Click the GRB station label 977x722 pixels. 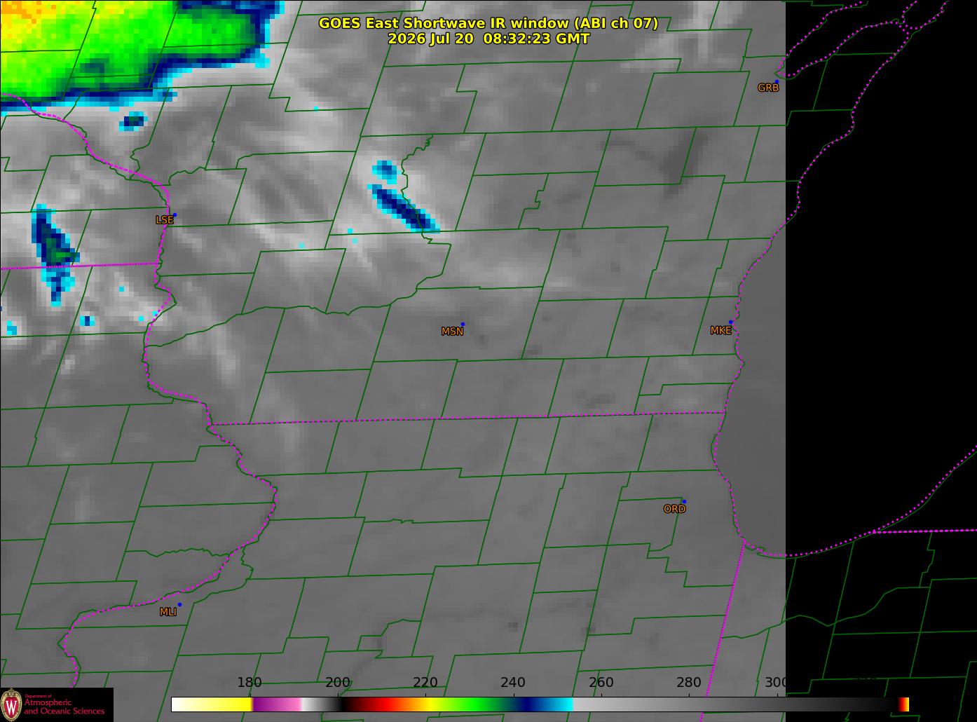pyautogui.click(x=768, y=88)
